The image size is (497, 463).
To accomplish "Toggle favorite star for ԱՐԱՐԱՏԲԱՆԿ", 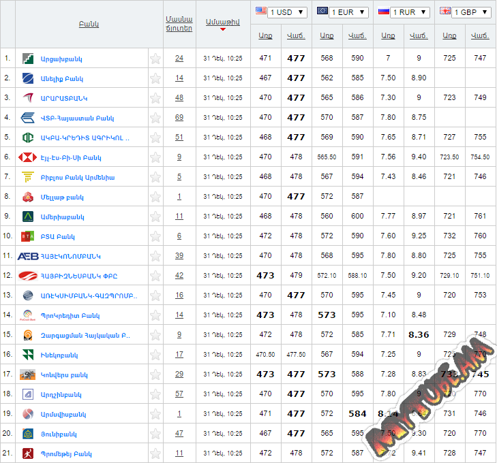I will point(155,98).
